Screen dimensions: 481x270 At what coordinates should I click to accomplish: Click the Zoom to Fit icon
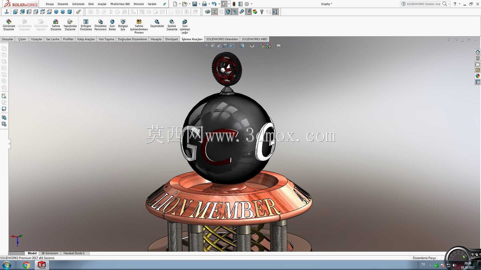pos(206,46)
